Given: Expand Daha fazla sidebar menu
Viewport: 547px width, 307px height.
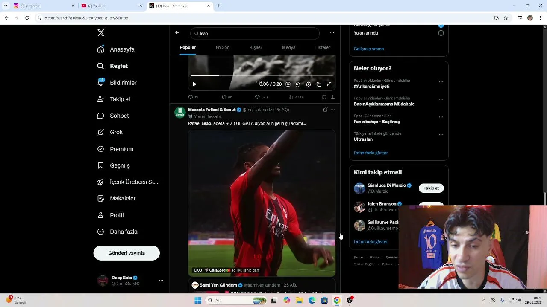Looking at the screenshot, I should pyautogui.click(x=117, y=232).
